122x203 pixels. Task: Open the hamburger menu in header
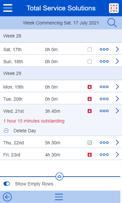pos(8,8)
